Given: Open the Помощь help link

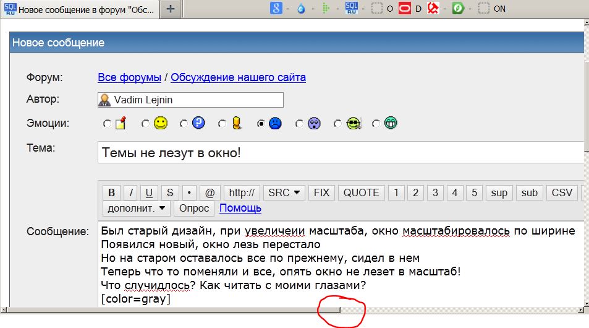Looking at the screenshot, I should [240, 208].
